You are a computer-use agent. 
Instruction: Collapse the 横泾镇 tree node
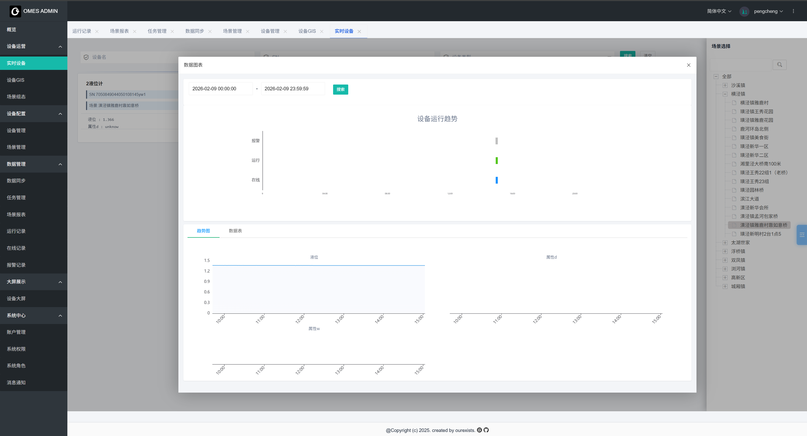pos(725,94)
